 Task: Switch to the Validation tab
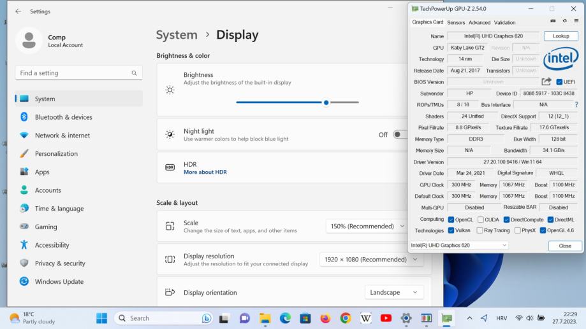point(504,22)
